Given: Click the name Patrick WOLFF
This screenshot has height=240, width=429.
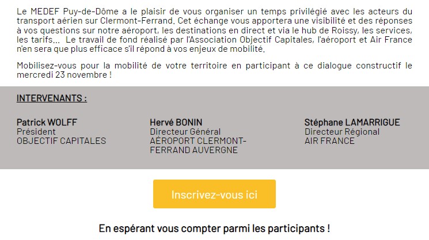Looking at the screenshot, I should [47, 122].
